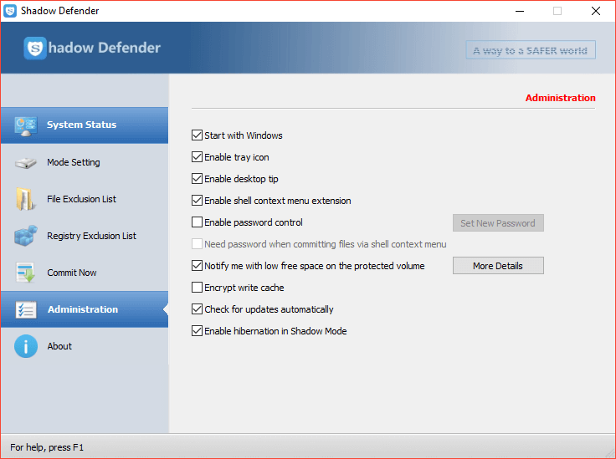Click the 'A way to a SAFER world' banner

tap(531, 50)
